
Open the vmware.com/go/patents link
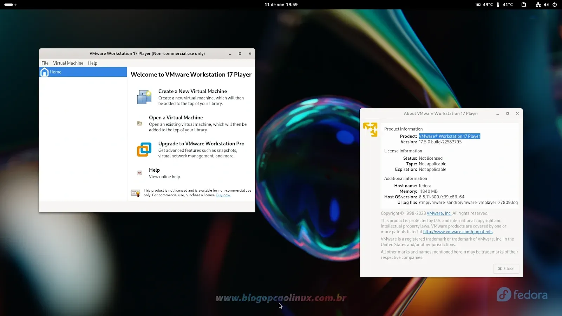pos(458,232)
